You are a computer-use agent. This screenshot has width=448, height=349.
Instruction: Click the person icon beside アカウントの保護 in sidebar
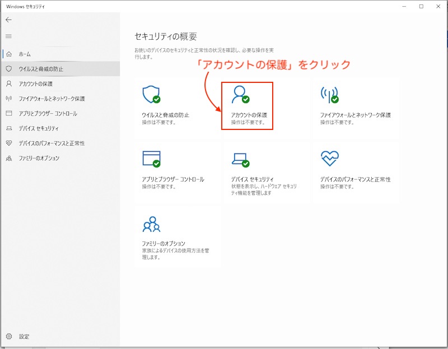pyautogui.click(x=9, y=83)
